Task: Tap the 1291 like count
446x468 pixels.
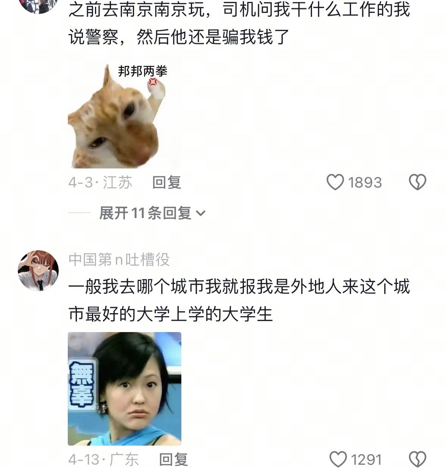Action: 366,459
